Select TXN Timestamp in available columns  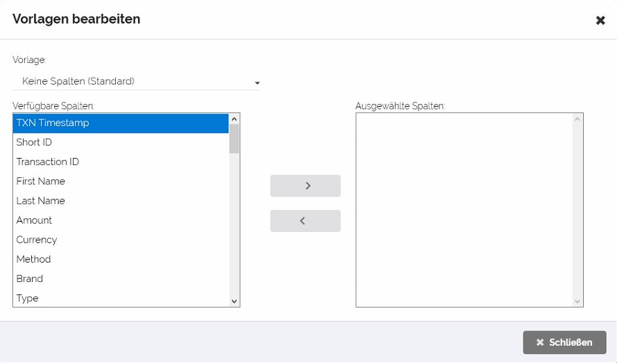(121, 123)
